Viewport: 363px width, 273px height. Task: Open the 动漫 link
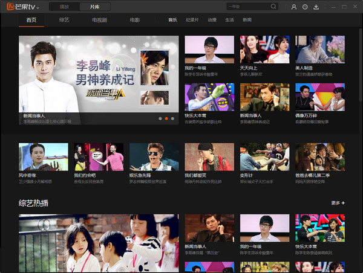click(x=212, y=20)
